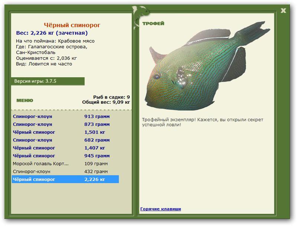The width and height of the screenshot is (297, 226).
Task: Click the Вес: 2,226 кг (зачетная) line
Action: 52,33
